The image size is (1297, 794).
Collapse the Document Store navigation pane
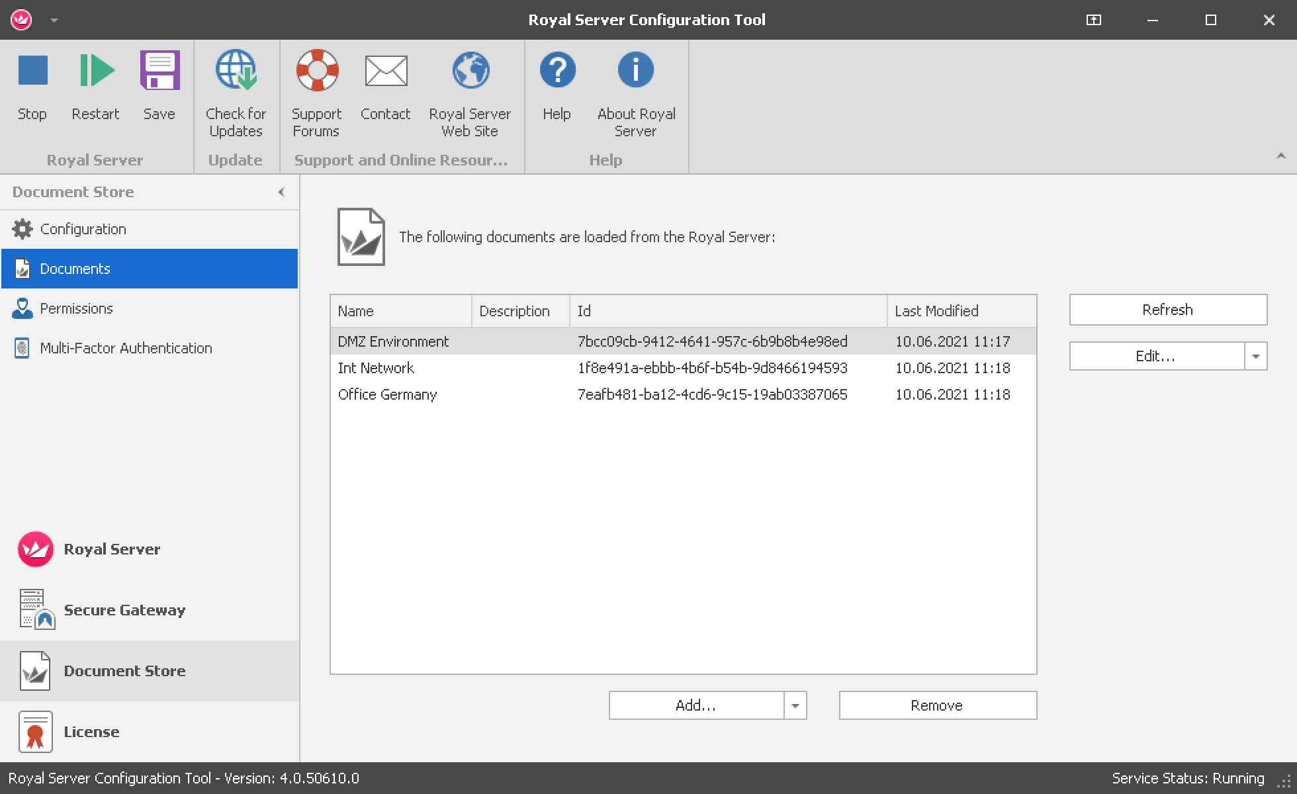tap(281, 192)
